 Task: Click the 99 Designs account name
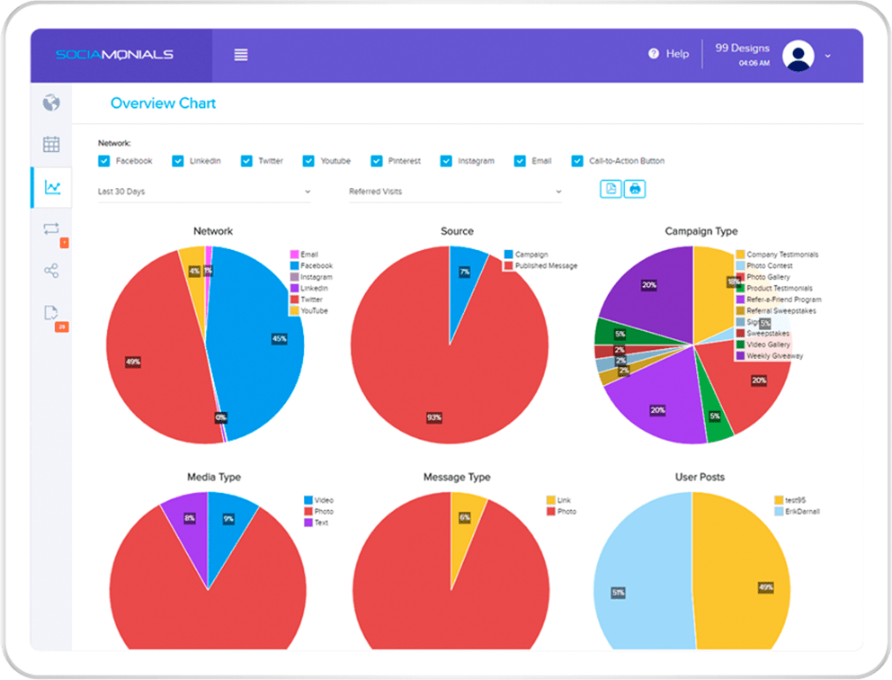[x=743, y=49]
